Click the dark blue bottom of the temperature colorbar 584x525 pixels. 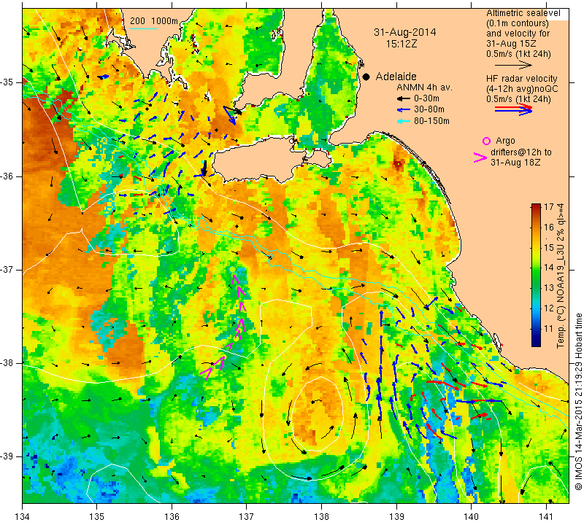[x=536, y=342]
